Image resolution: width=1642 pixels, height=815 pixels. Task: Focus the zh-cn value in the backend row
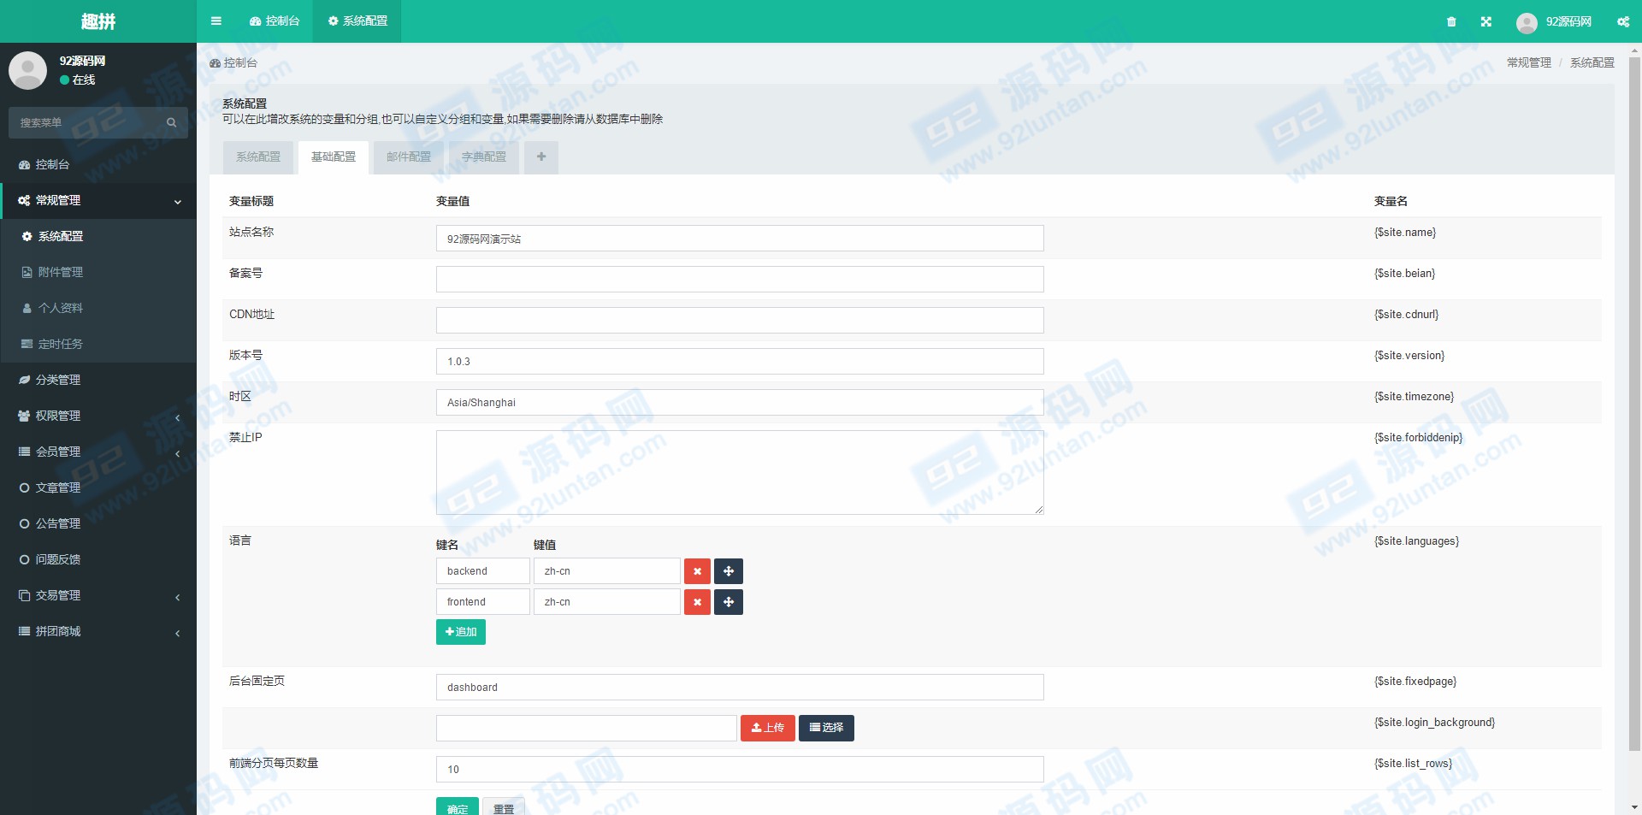[x=607, y=571]
